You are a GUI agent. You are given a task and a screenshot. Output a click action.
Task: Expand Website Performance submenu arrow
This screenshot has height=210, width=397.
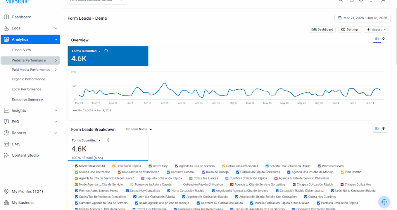click(56, 60)
